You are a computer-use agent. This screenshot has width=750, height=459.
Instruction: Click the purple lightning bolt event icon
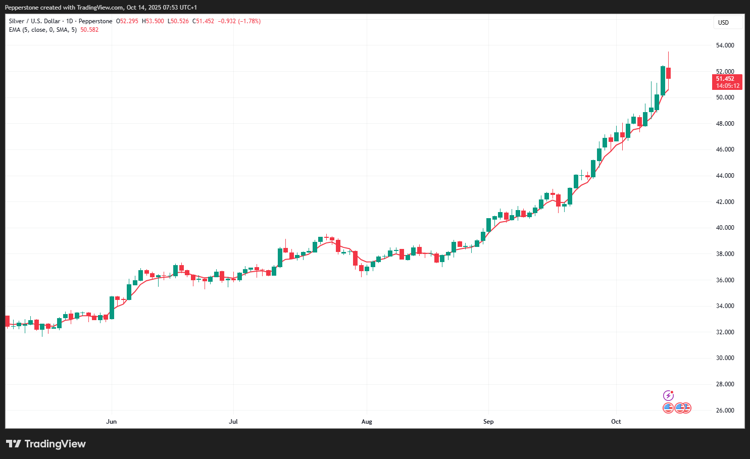click(x=668, y=395)
